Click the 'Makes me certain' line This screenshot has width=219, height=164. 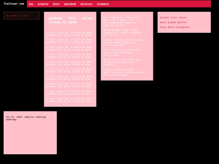[x=114, y=25]
